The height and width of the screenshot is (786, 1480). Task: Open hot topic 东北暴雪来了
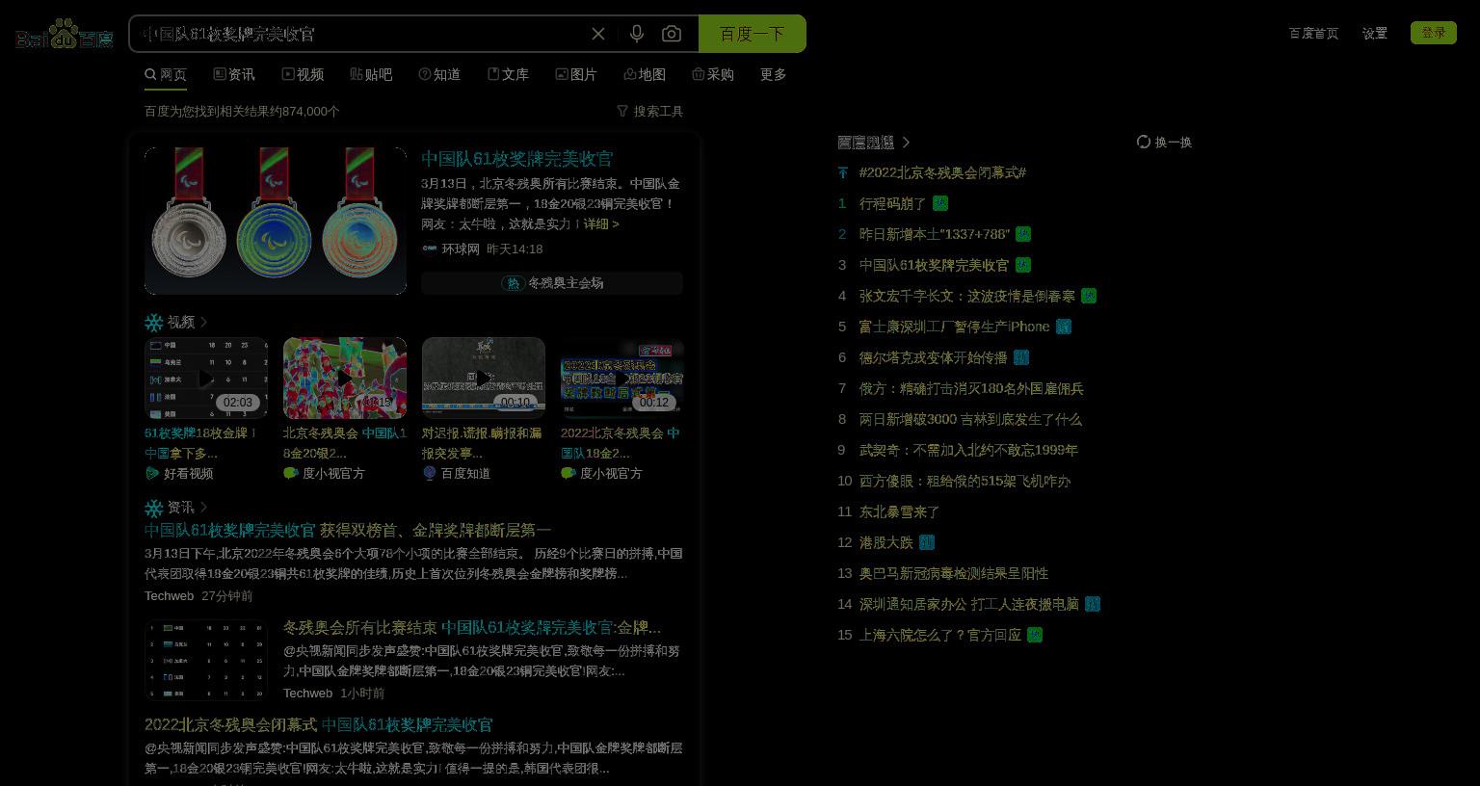pyautogui.click(x=899, y=511)
